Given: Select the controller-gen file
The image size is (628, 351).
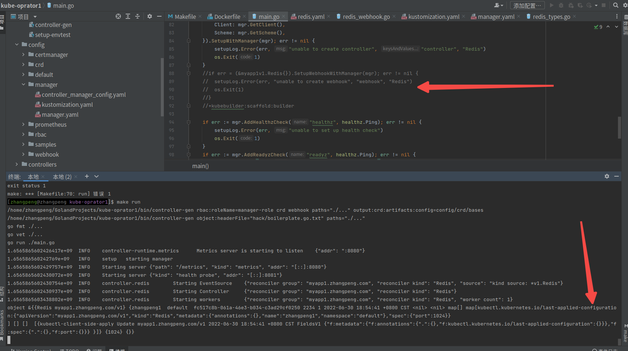Looking at the screenshot, I should [50, 25].
